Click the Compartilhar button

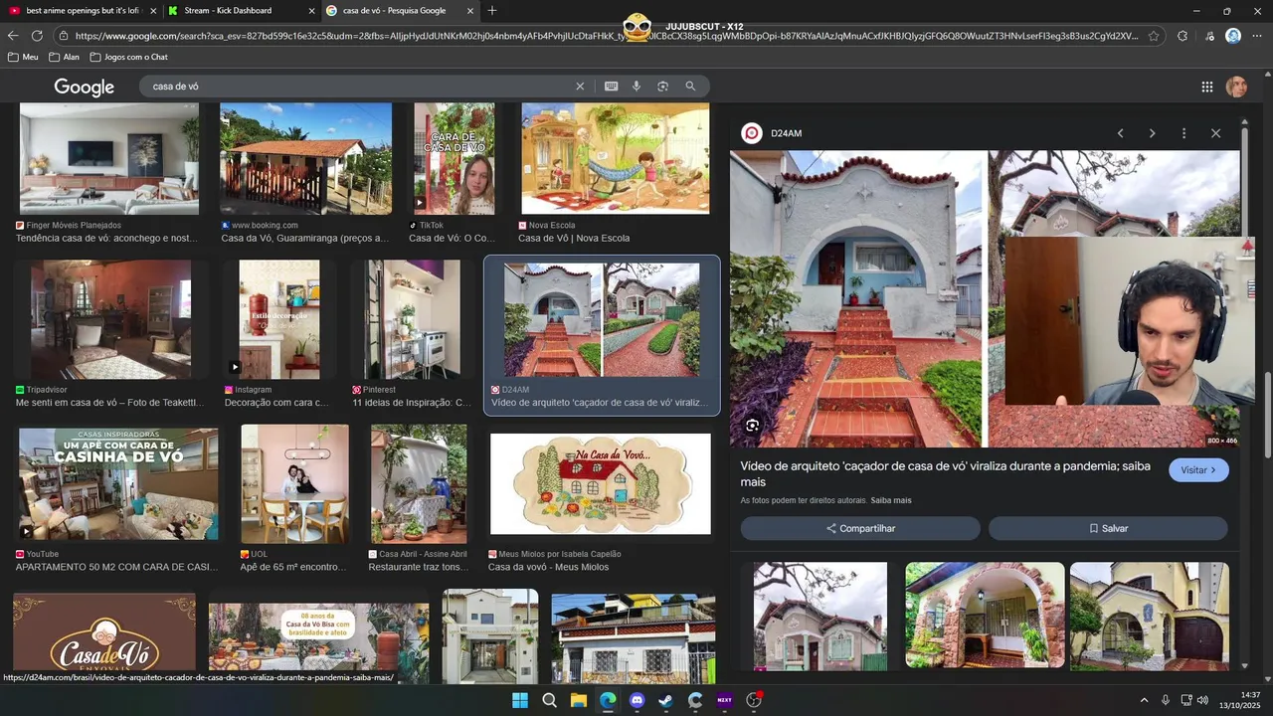click(x=860, y=528)
